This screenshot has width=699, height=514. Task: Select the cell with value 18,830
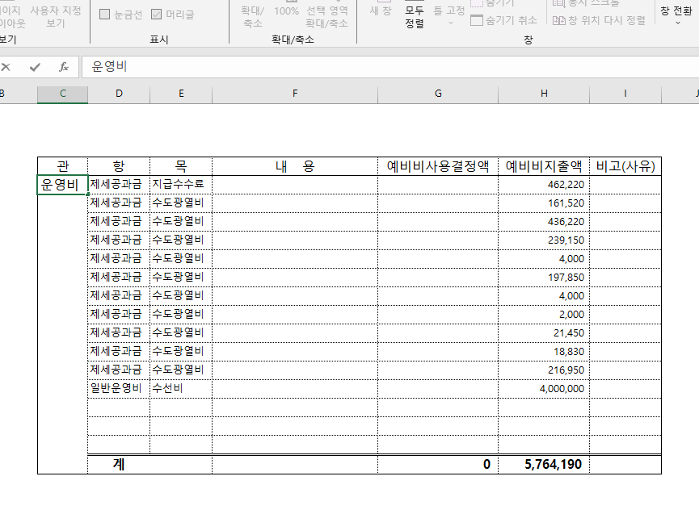click(x=544, y=352)
